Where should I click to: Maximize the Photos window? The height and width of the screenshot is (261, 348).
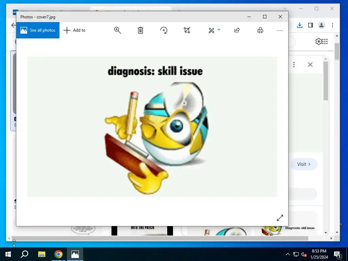click(x=265, y=17)
